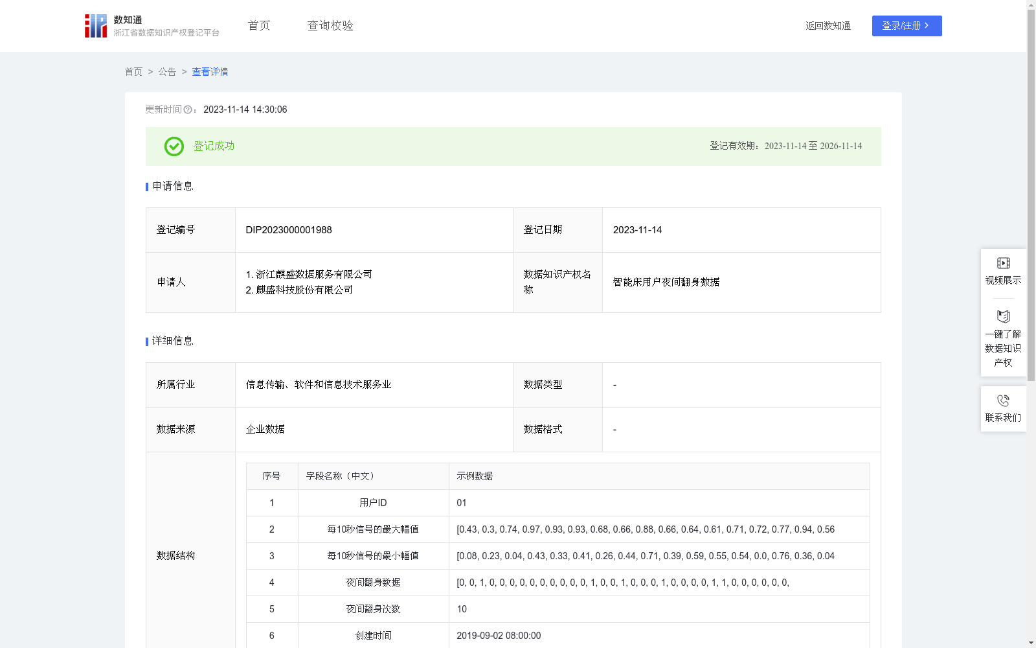The height and width of the screenshot is (648, 1036).
Task: Click the vertical scrollbar thumb
Action: [1031, 194]
